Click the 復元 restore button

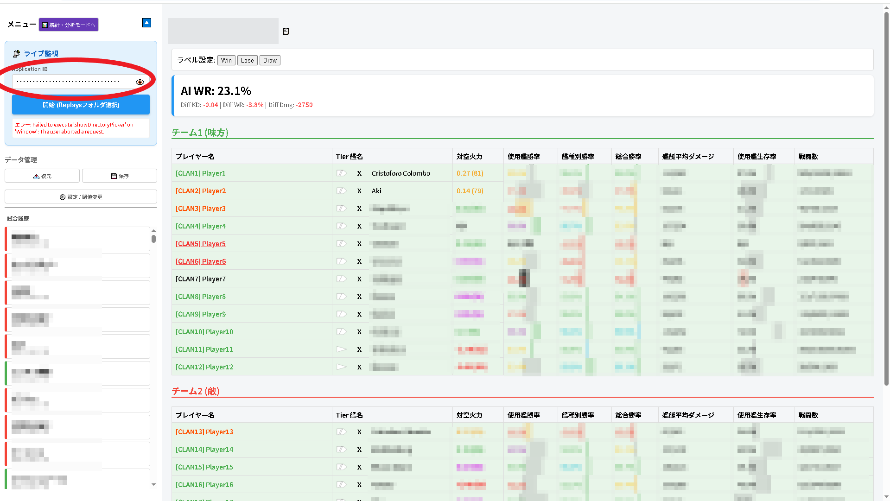(x=42, y=176)
